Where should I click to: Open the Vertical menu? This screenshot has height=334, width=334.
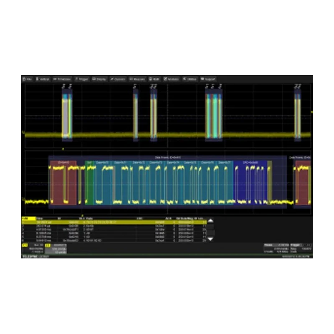click(43, 79)
